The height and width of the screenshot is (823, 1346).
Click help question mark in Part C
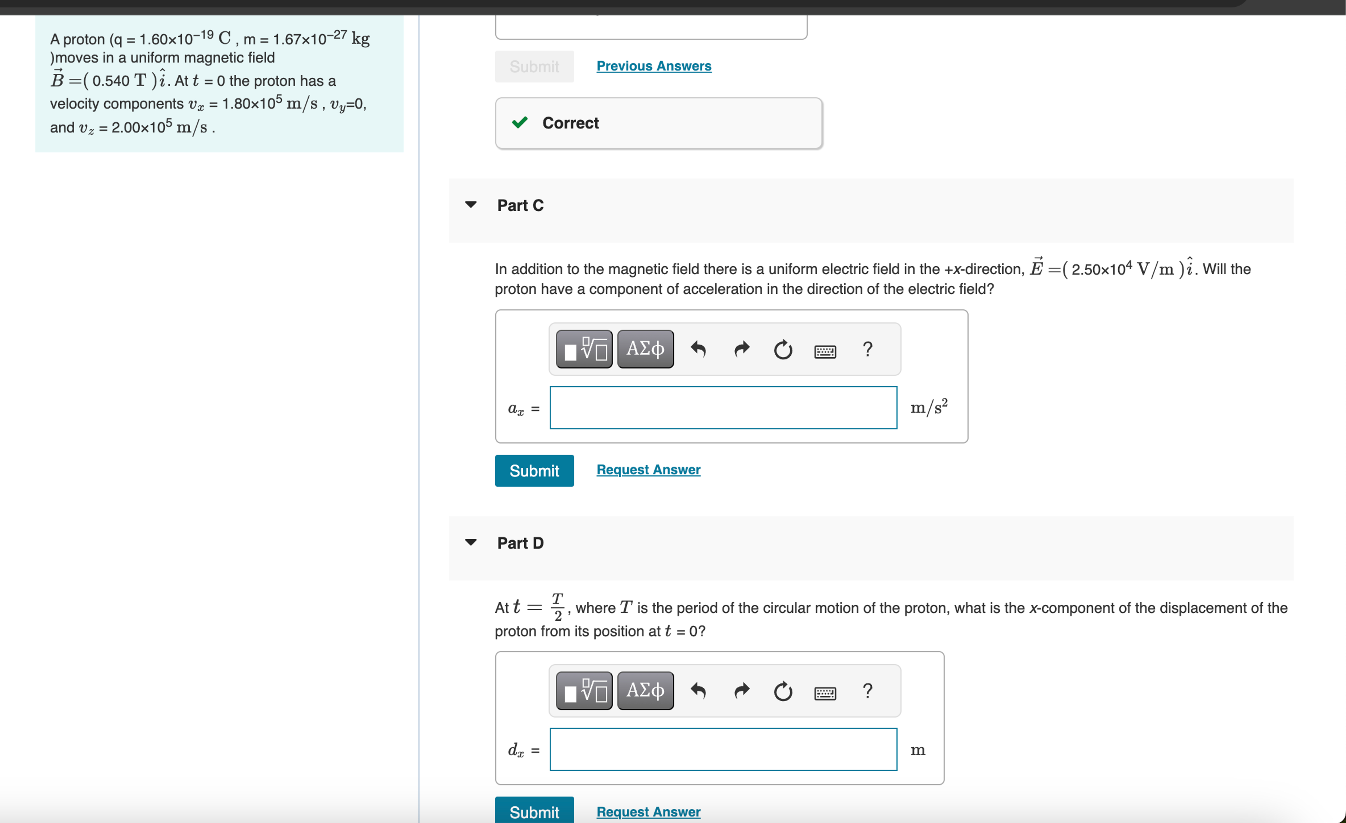[867, 349]
